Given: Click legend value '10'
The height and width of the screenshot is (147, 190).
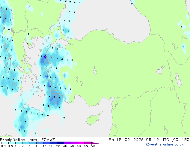Looking at the screenshot, I should coord(37,146).
